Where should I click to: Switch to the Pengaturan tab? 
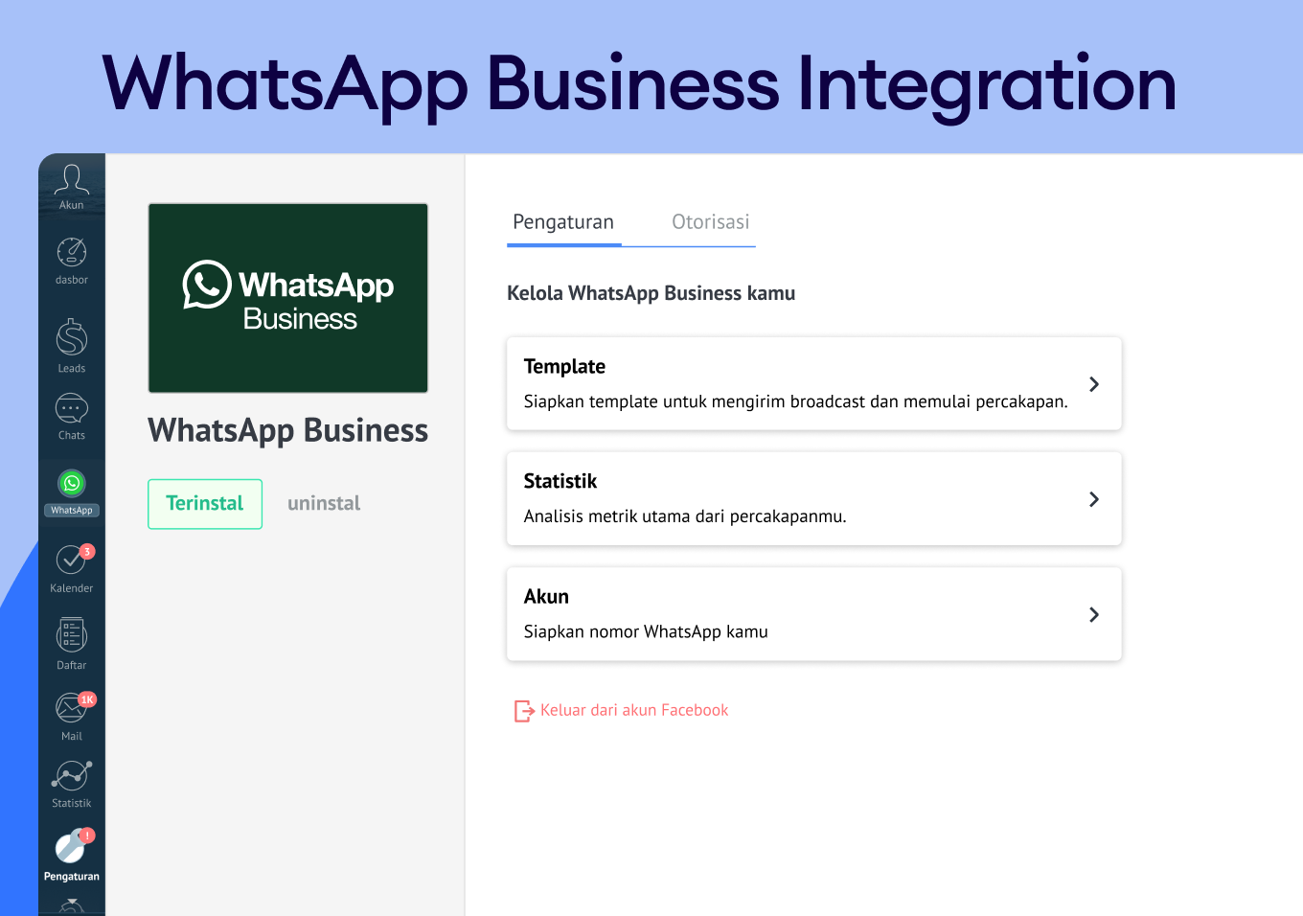(x=563, y=222)
